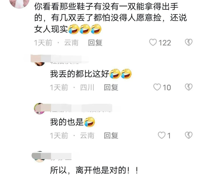
Task: Like the Yunnan comment with 122 likes
Action: tap(153, 43)
